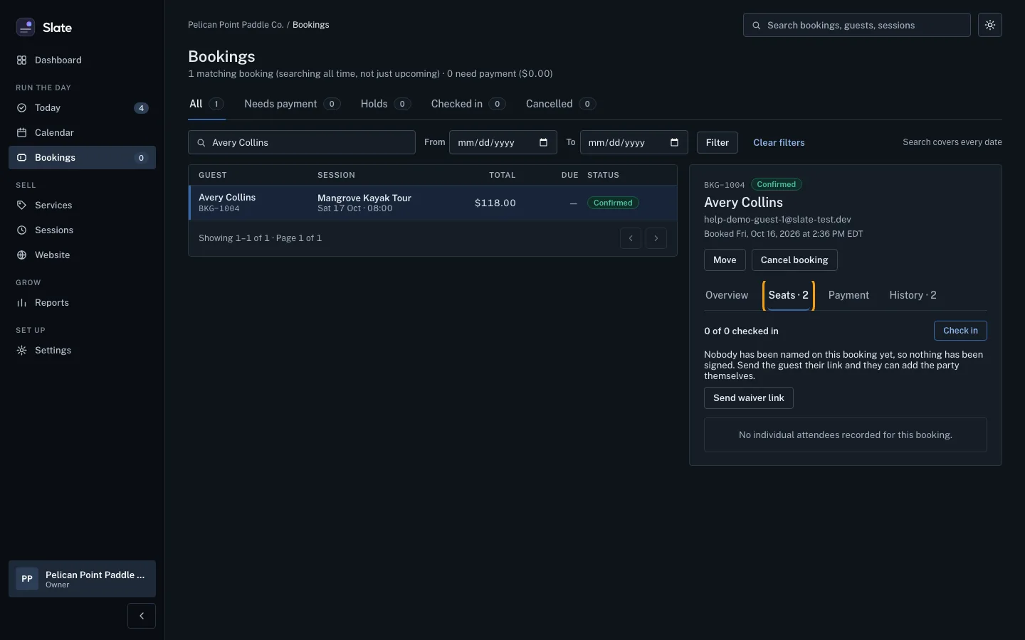1025x640 pixels.
Task: Click the Move button
Action: [x=725, y=260]
